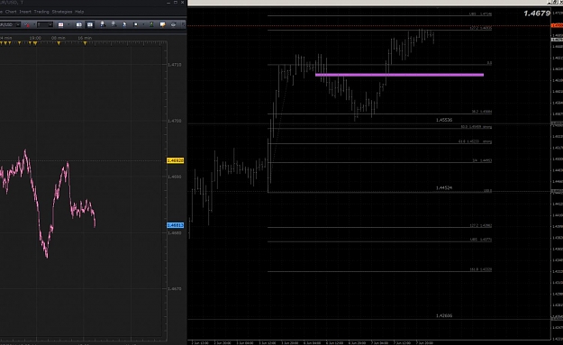Expand the arrow beside the red chart-type icon
Image resolution: width=563 pixels, height=345 pixels.
[x=34, y=24]
